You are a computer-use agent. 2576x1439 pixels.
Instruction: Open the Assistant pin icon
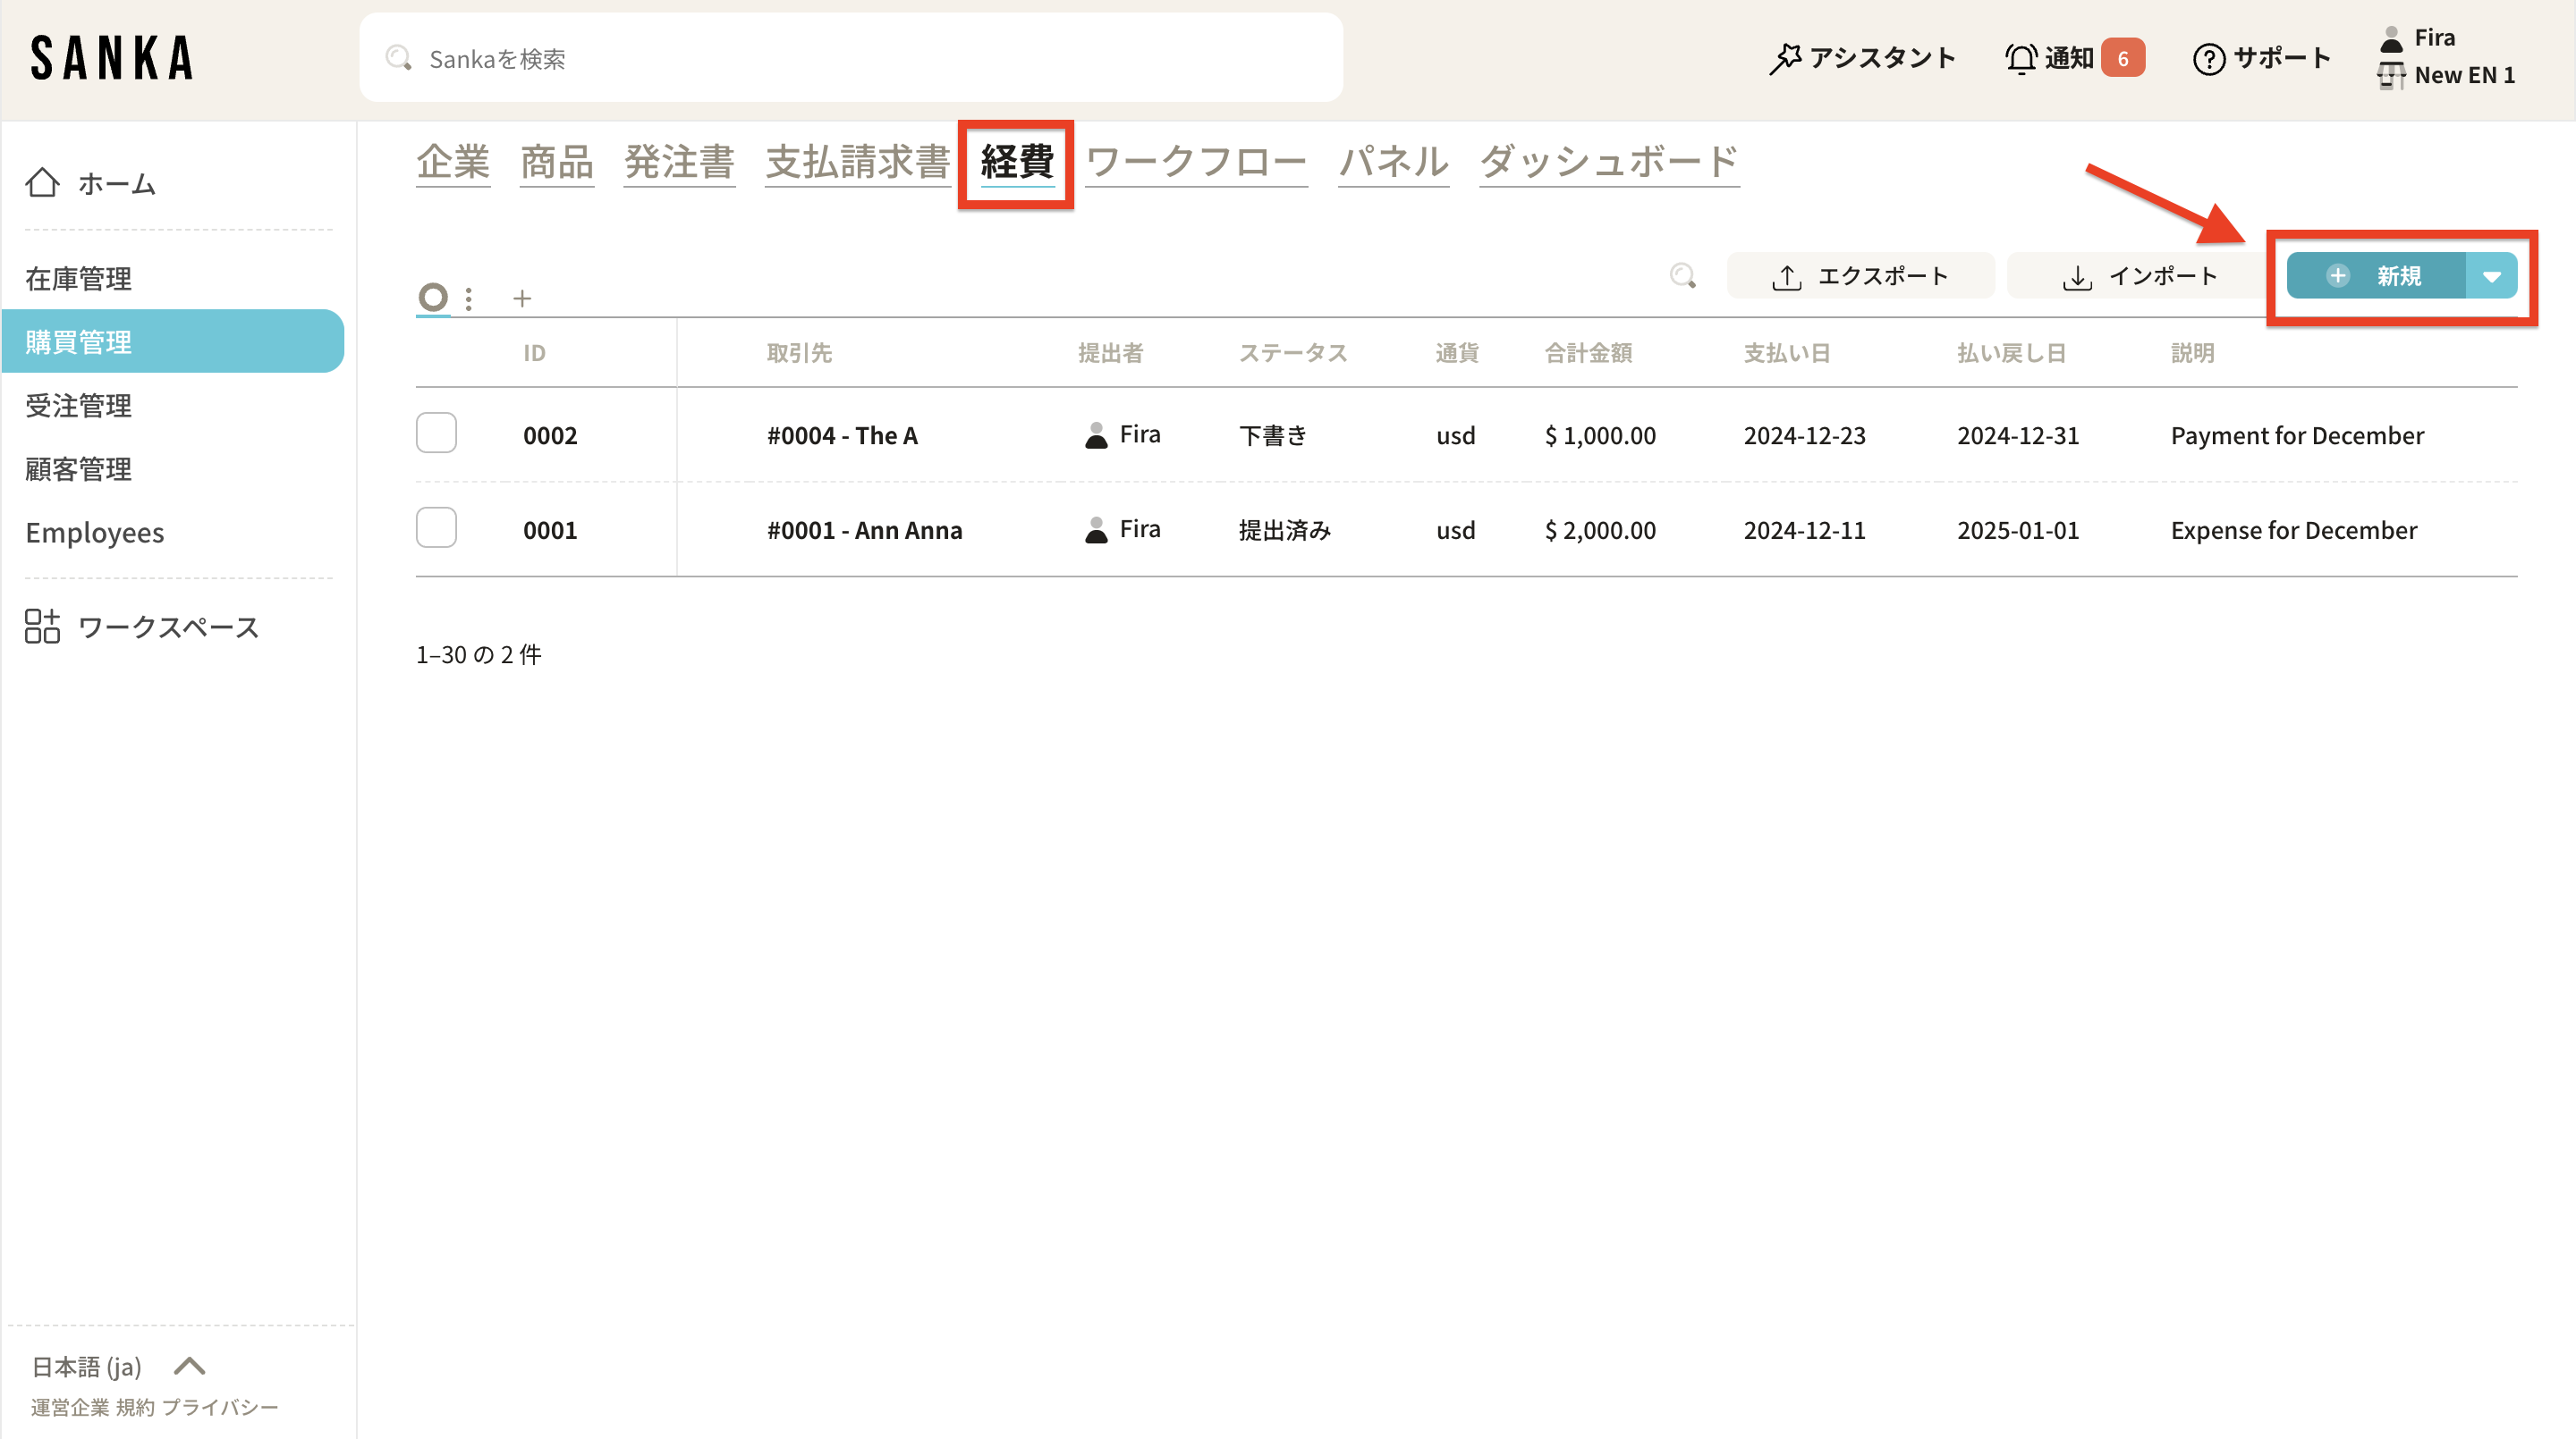pos(1785,58)
